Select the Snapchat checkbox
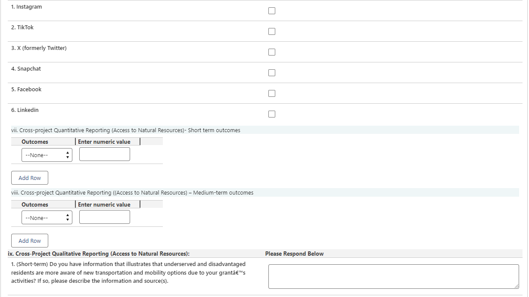The height and width of the screenshot is (297, 529). [x=272, y=73]
